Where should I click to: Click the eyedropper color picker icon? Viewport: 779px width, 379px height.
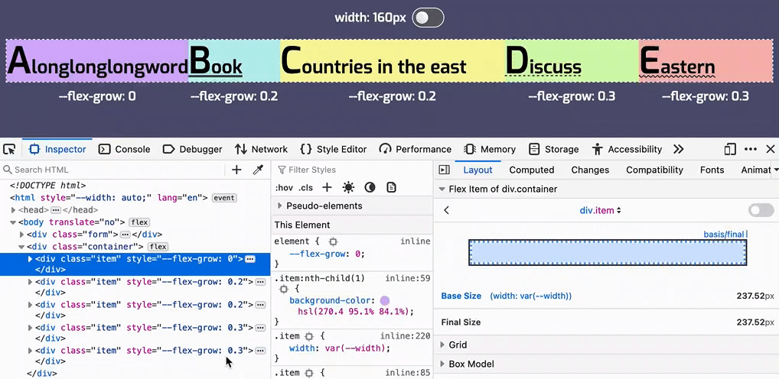tap(259, 170)
